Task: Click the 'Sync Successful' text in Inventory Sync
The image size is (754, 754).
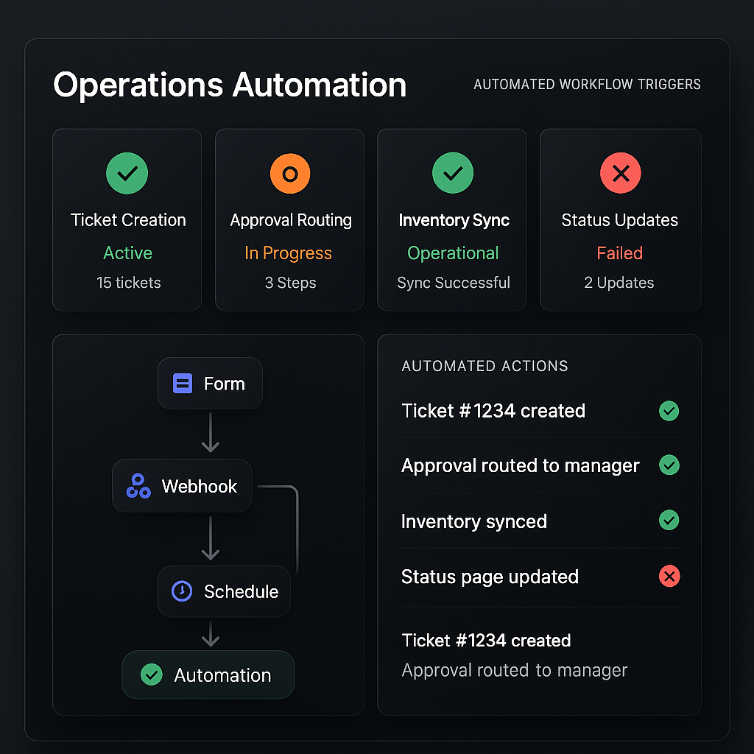Action: [x=453, y=283]
